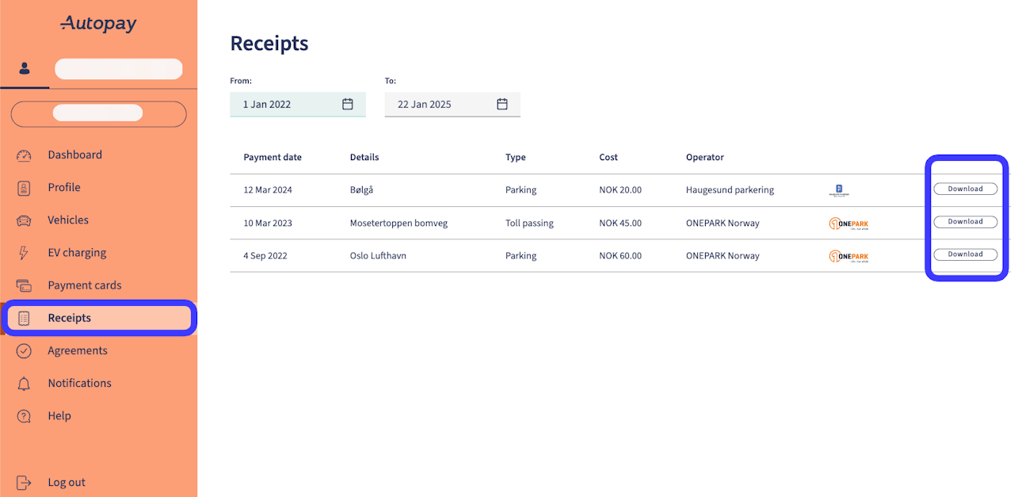Screen dimensions: 1014x497
Task: Click the Dashboard speedometer icon
Action: point(24,155)
